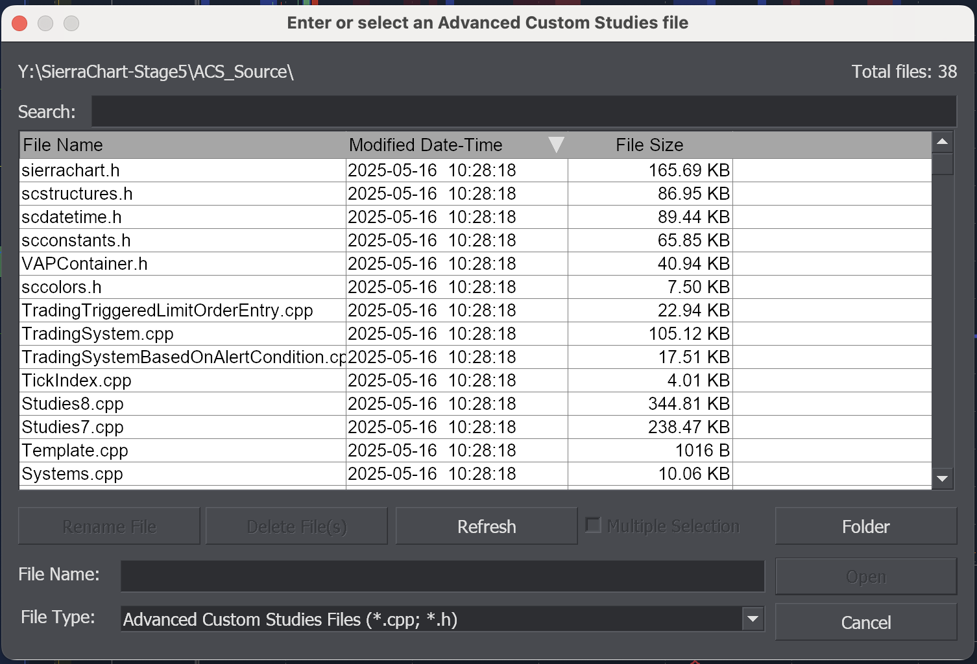The image size is (977, 664).
Task: Click the 344.81 KB file size cell
Action: 650,404
